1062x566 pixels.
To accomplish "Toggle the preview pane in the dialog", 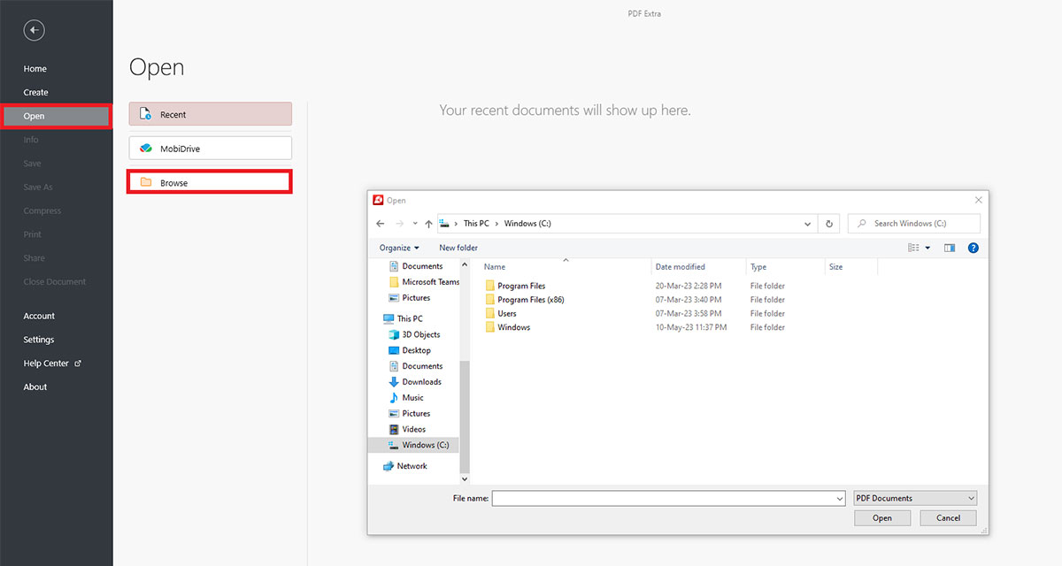I will 949,248.
